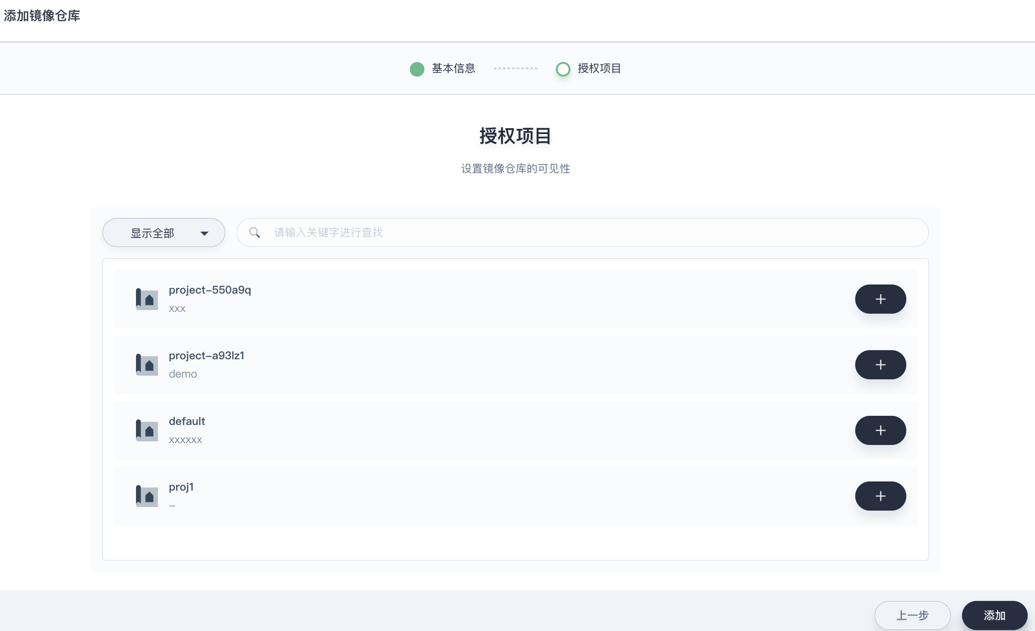Select the project-a93lz1 name text

tap(207, 356)
